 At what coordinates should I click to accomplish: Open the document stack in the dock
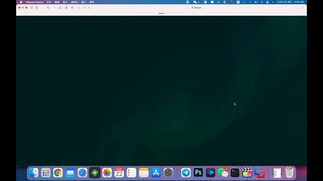click(277, 172)
